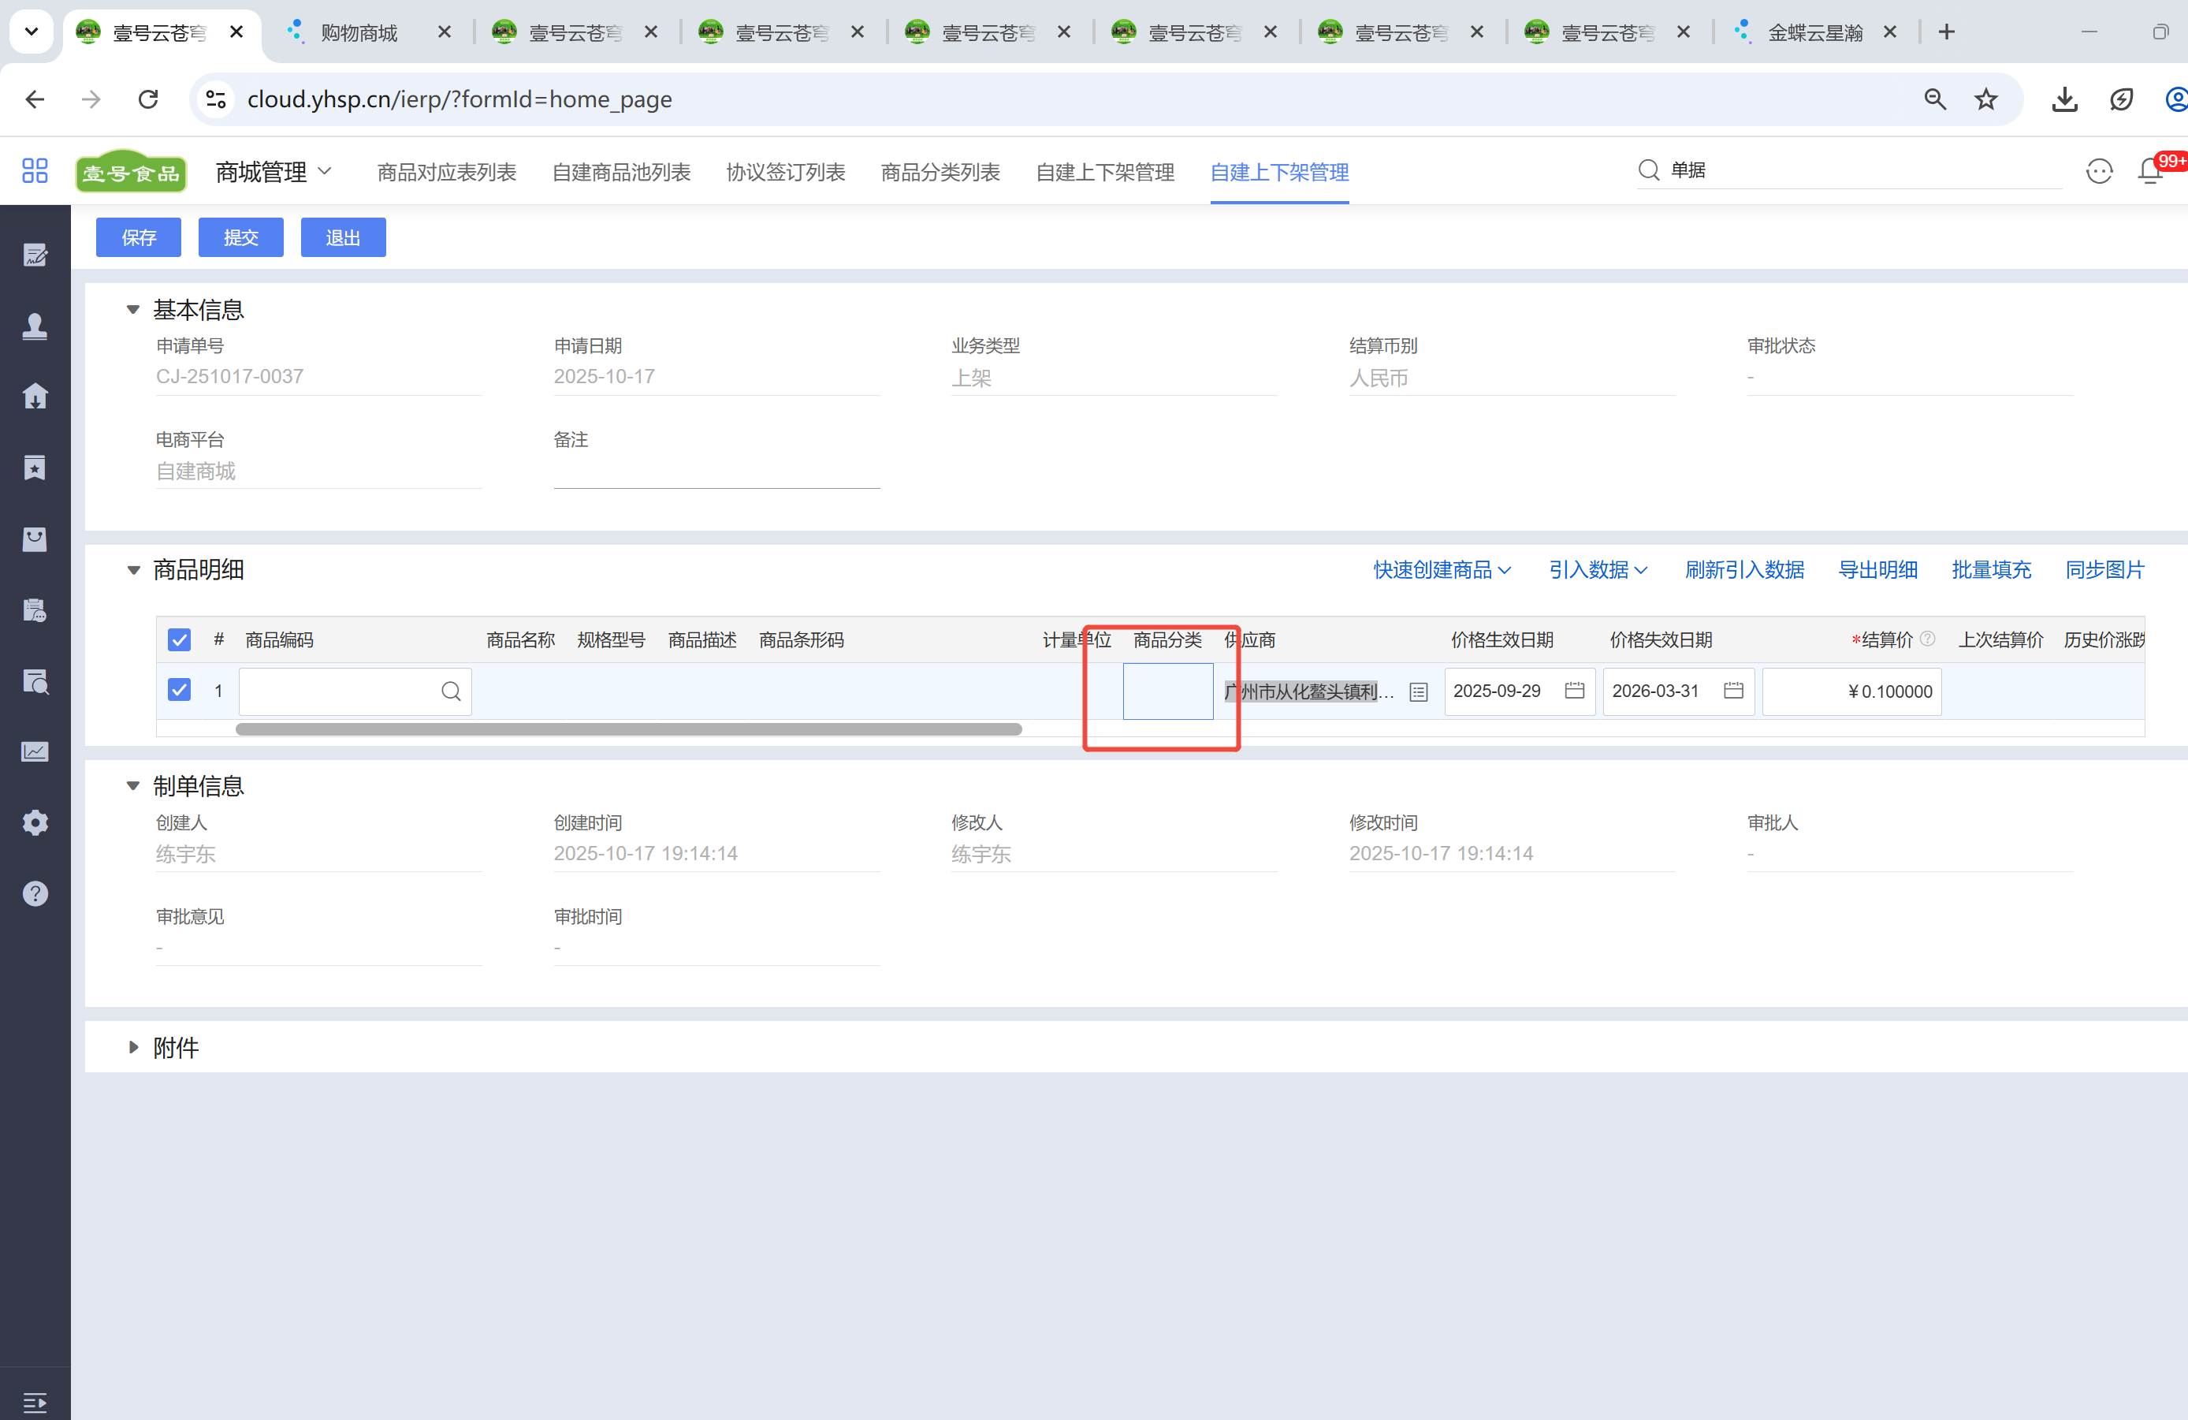Screen dimensions: 2188x1420
Task: Collapse the 基本信息 section
Action: (133, 310)
